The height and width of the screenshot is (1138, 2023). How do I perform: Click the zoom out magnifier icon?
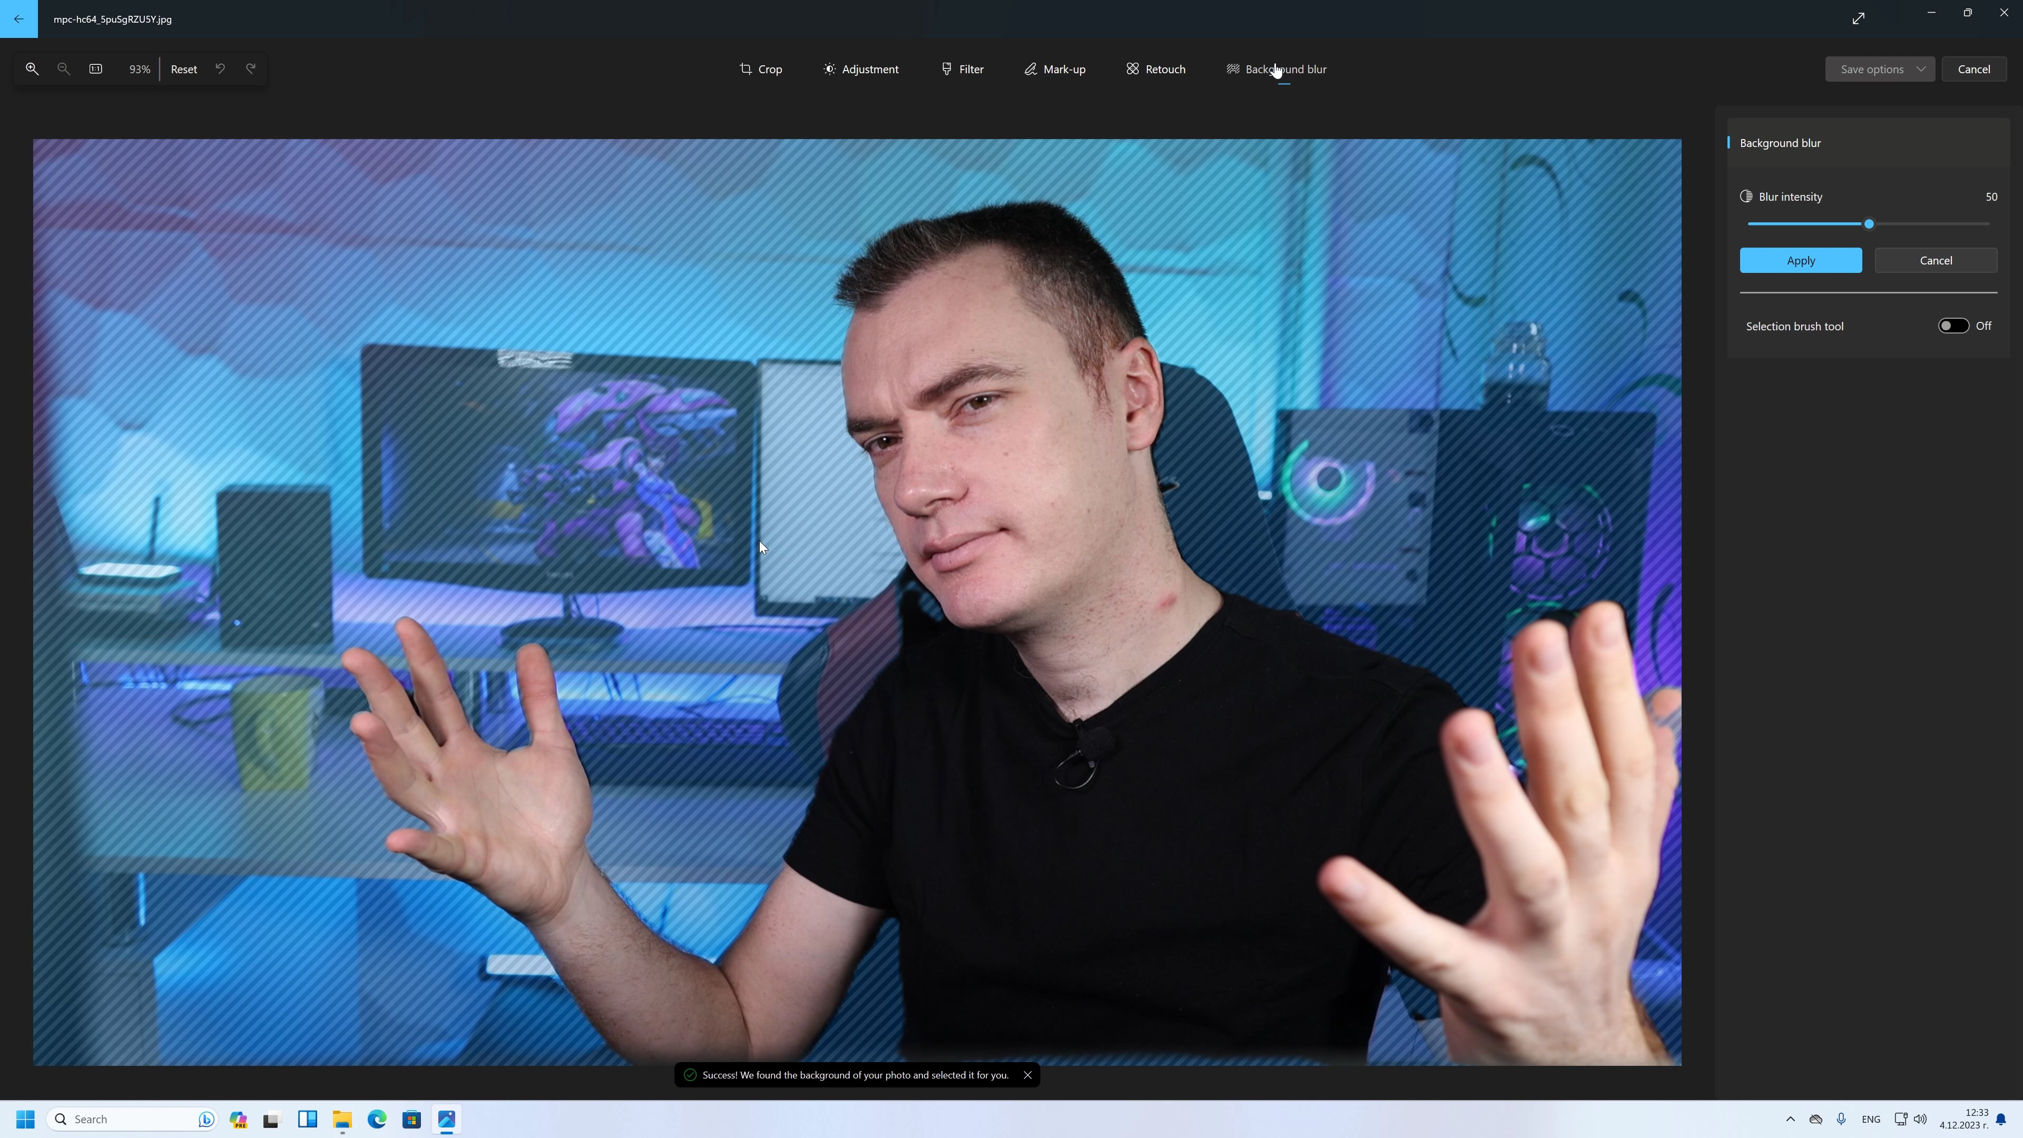coord(64,69)
